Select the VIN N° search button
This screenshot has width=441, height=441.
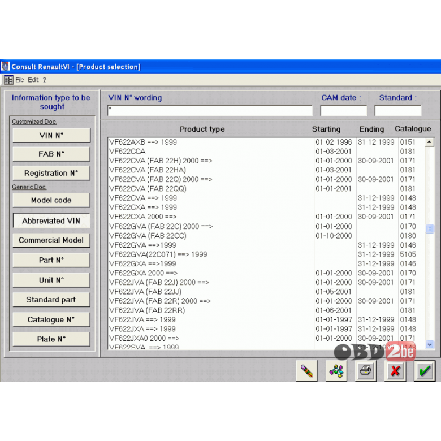(51, 135)
